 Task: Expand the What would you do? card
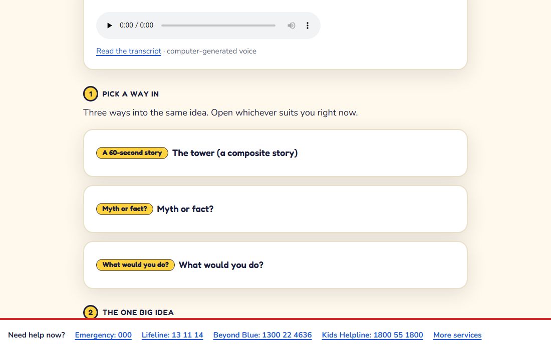(275, 265)
